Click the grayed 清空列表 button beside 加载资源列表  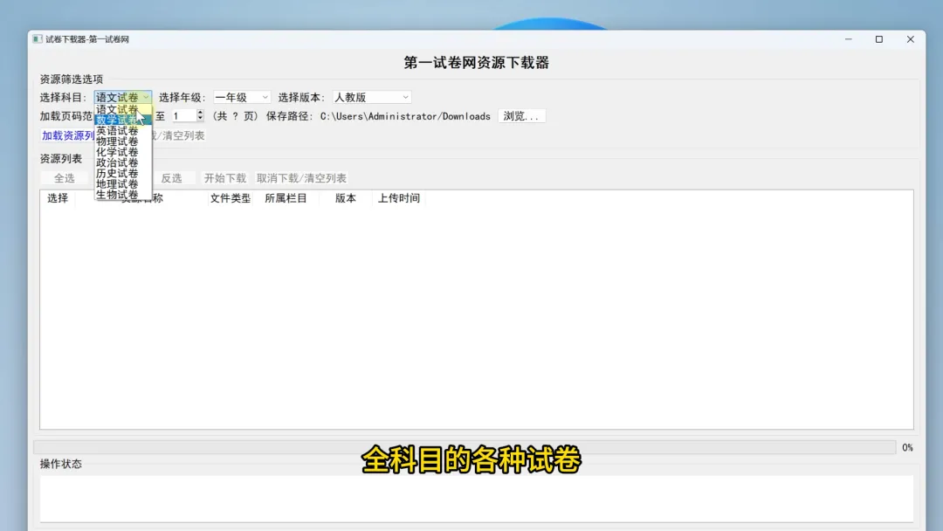point(179,136)
